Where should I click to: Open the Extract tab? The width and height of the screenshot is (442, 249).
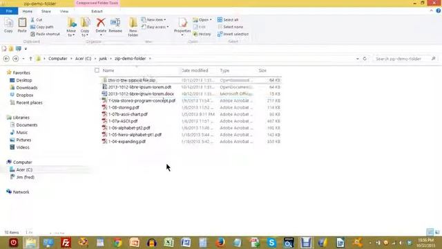tap(97, 11)
